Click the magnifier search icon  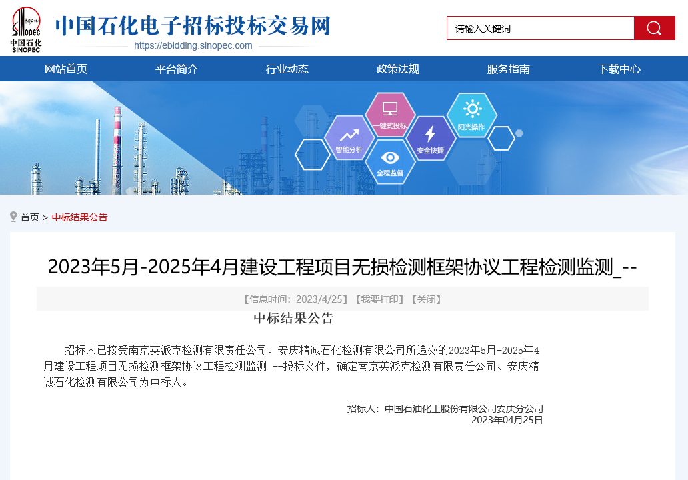point(654,28)
